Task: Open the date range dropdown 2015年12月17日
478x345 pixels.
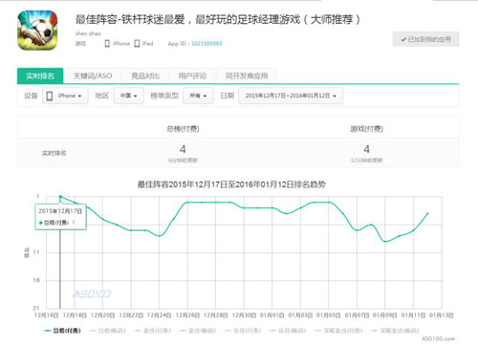Action: [x=291, y=96]
